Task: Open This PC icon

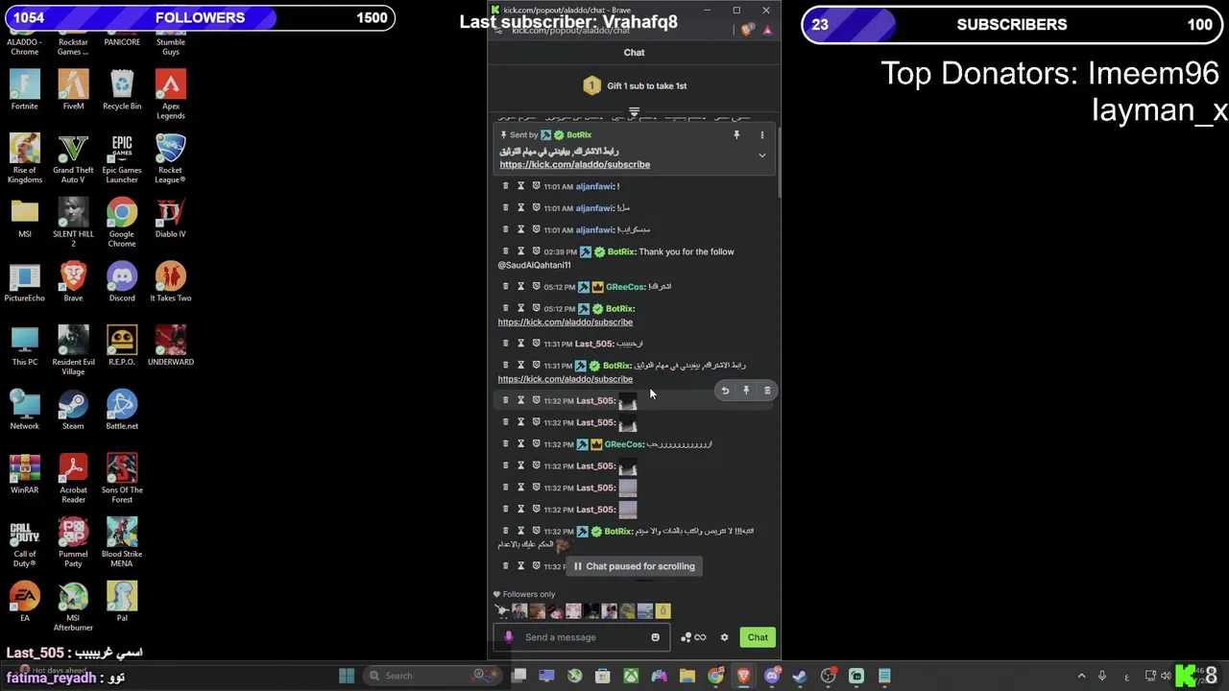Action: [x=25, y=345]
